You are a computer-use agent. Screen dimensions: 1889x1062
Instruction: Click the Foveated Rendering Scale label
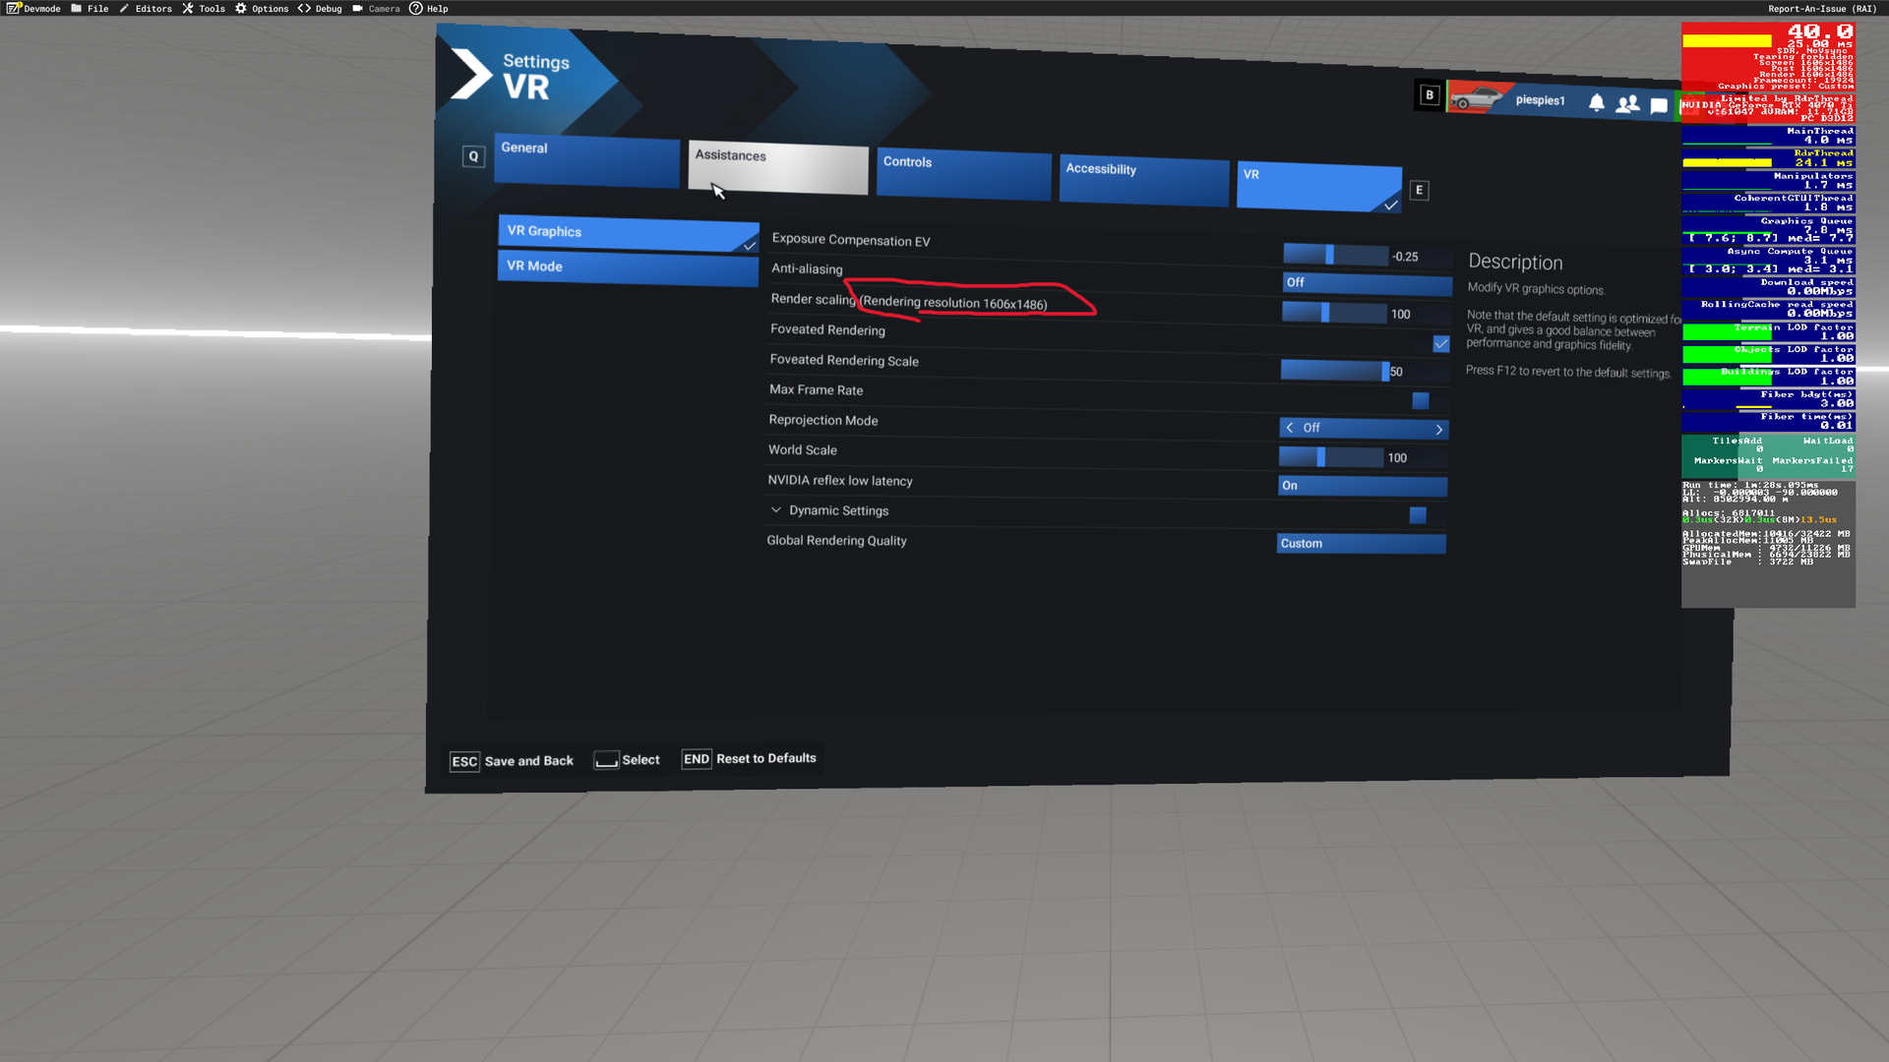coord(844,361)
